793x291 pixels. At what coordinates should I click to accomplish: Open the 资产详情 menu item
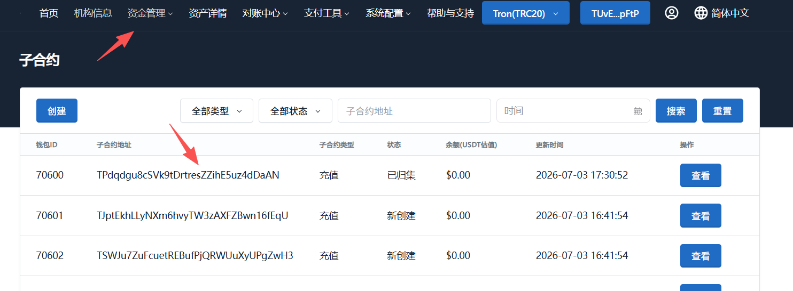208,13
